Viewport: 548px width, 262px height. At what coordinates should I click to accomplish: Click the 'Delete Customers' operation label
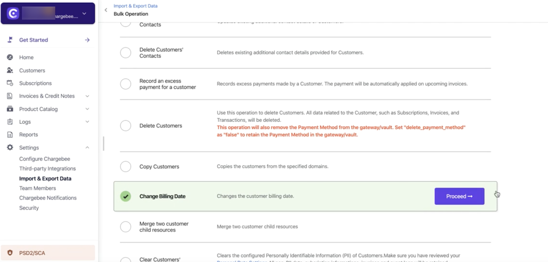[x=161, y=126]
